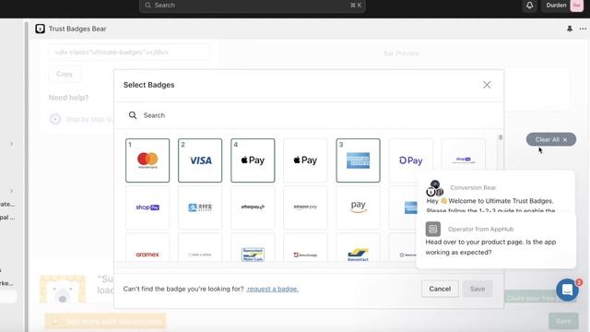This screenshot has width=590, height=332.
Task: Choose the aramex badge
Action: [x=147, y=247]
